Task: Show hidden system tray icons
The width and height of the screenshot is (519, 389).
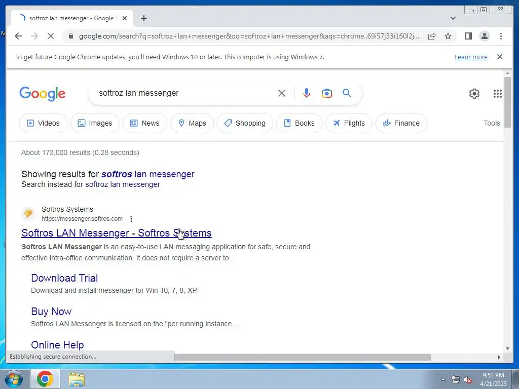Action: coord(443,379)
